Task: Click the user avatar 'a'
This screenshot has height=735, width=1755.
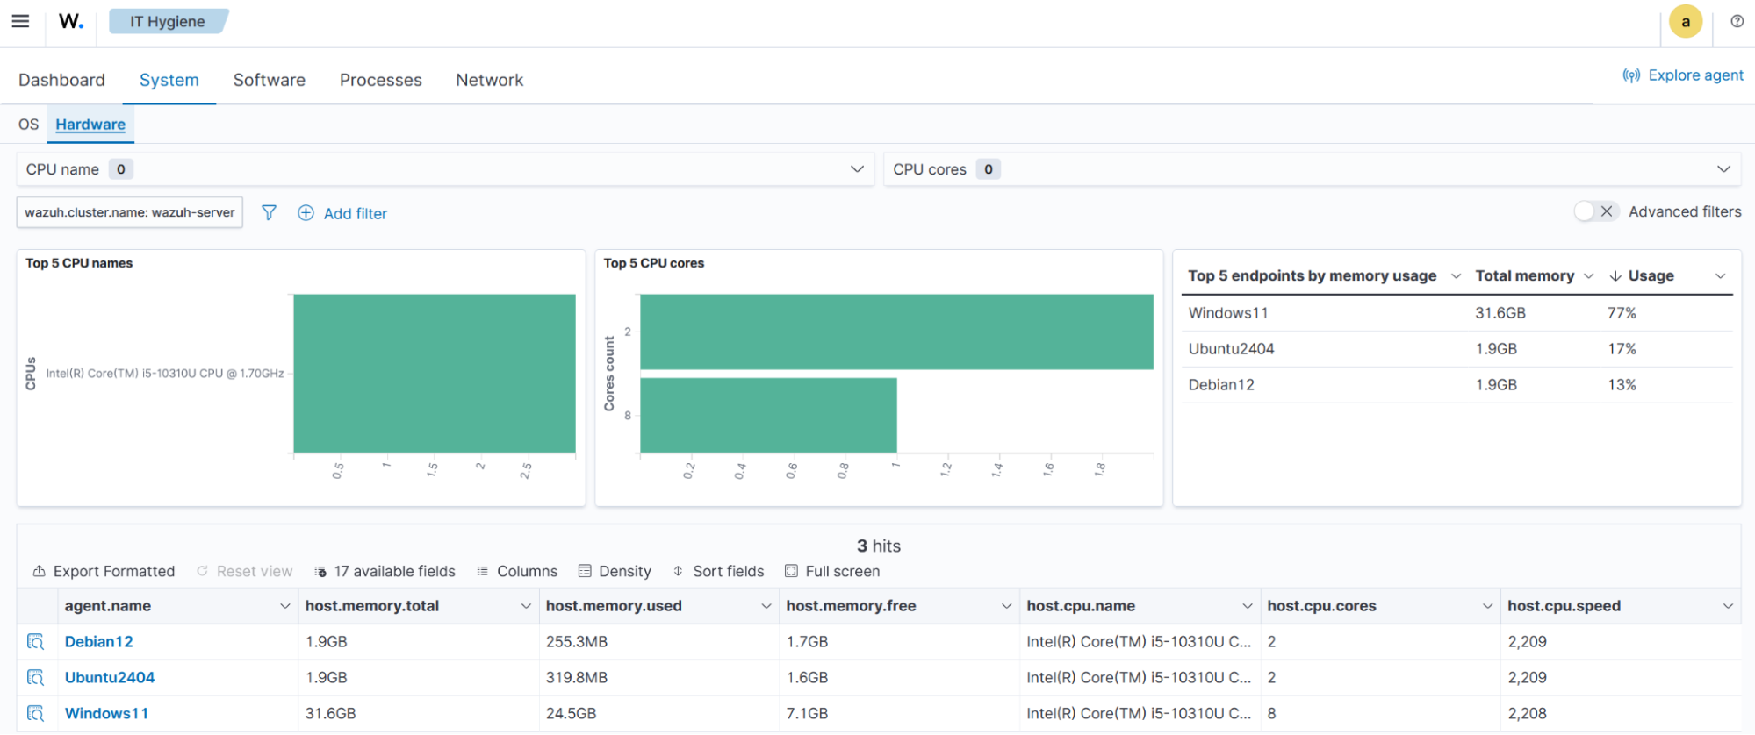Action: pyautogui.click(x=1685, y=21)
